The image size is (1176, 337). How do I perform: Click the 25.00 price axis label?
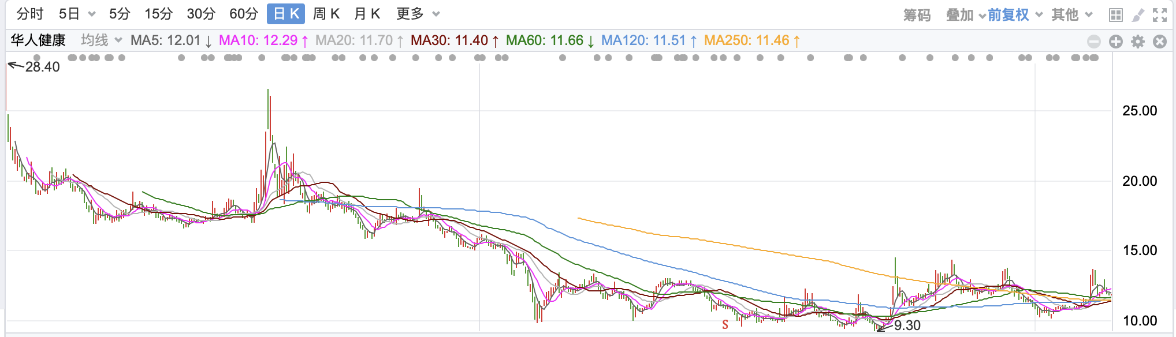point(1140,111)
